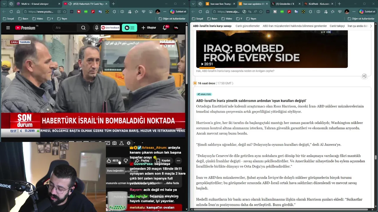The width and height of the screenshot is (378, 212).
Task: Open the 'Oluştur' create menu
Action: click(149, 28)
